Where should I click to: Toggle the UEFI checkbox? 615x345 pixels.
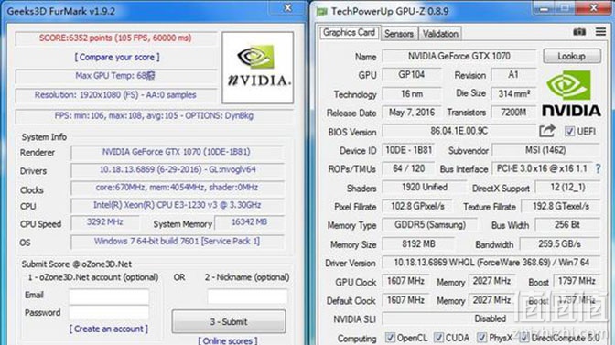pos(569,132)
